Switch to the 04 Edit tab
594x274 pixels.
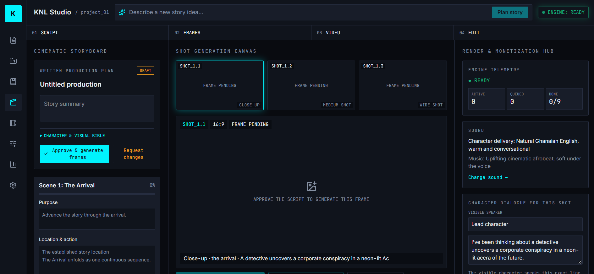(x=524, y=33)
